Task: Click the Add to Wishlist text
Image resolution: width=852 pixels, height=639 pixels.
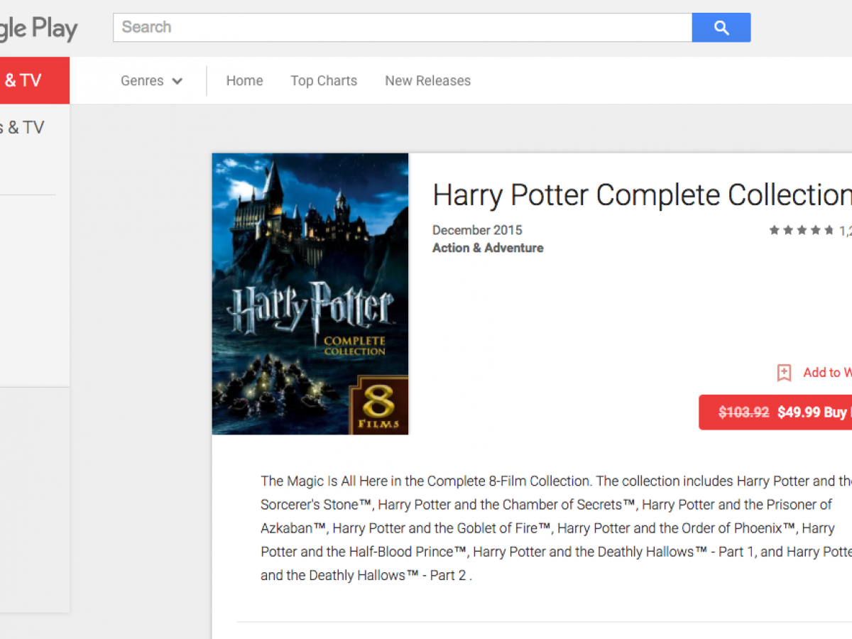Action: point(827,373)
